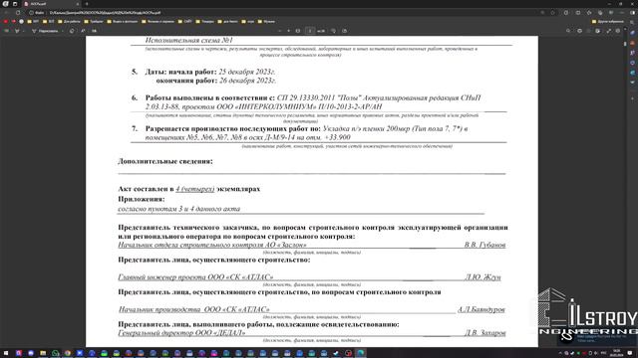Click 'Главный инженер проекта ООО «СК «АТЛАС»' line
The width and height of the screenshot is (638, 358).
point(195,277)
